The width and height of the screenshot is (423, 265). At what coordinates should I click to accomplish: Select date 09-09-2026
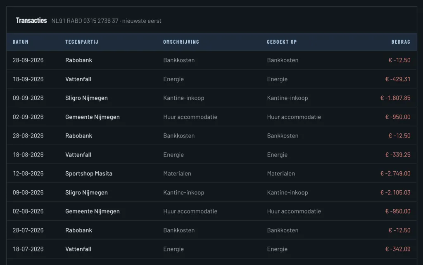click(28, 98)
